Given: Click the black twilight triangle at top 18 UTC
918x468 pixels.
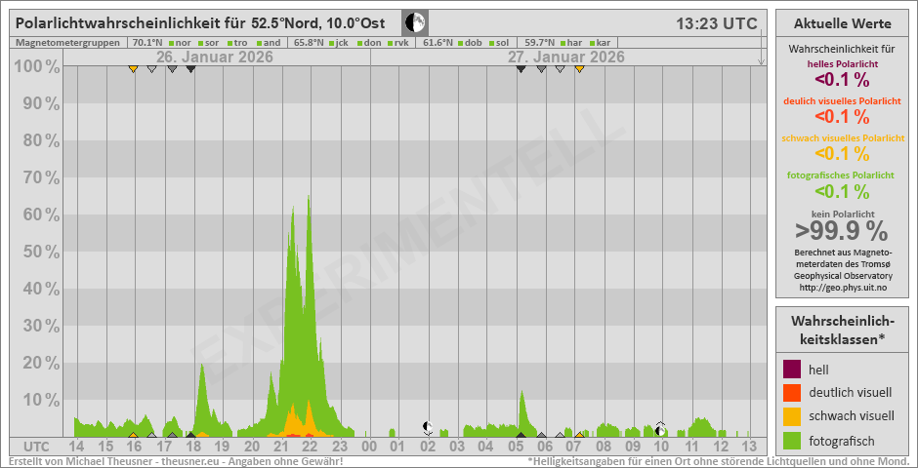Looking at the screenshot, I should (x=190, y=68).
